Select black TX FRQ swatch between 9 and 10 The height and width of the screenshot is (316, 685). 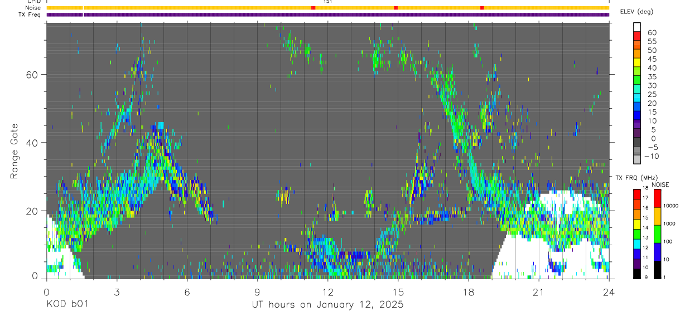point(637,273)
